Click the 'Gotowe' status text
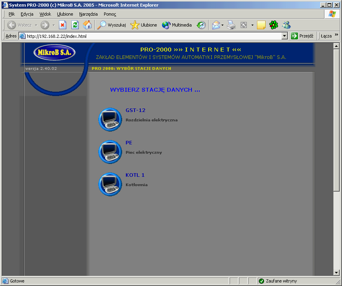The image size is (342, 286). pos(17,281)
